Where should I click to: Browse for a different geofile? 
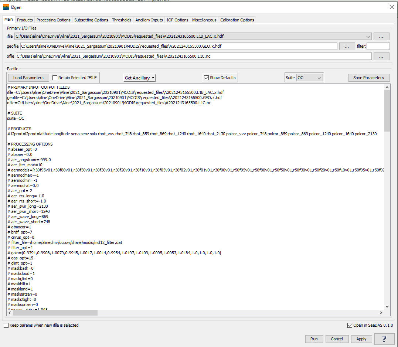[347, 46]
